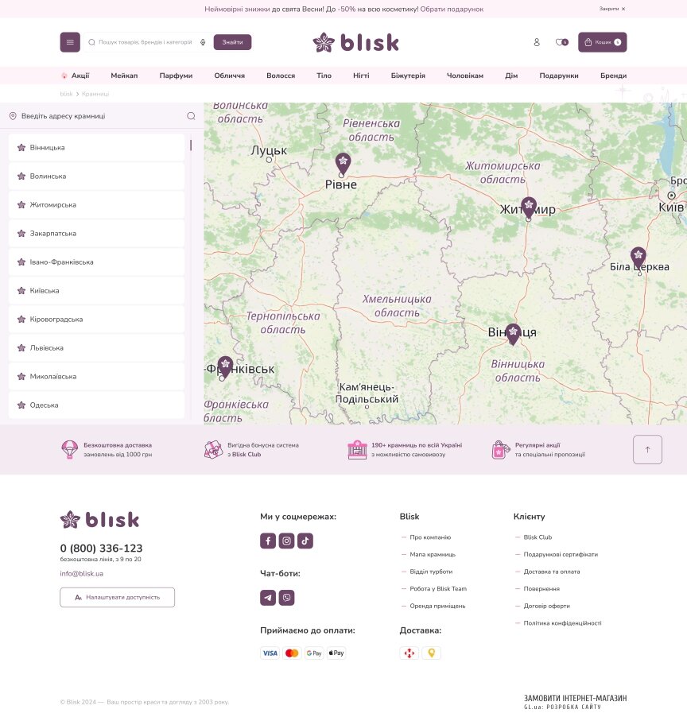
Task: Click the info@blisk.ua email link
Action: pyautogui.click(x=81, y=573)
